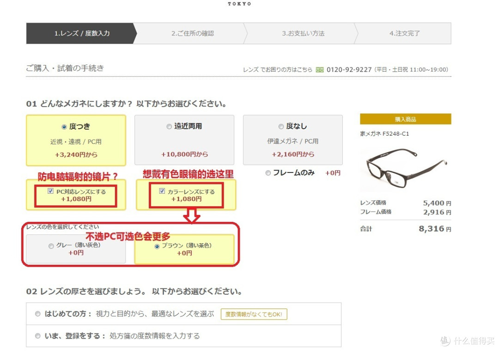The width and height of the screenshot is (499, 351).
Task: Choose the フレームのみ radio option
Action: pyautogui.click(x=268, y=173)
